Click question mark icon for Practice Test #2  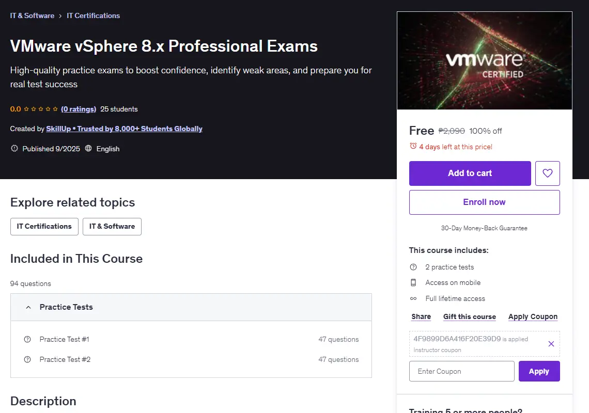pos(27,360)
